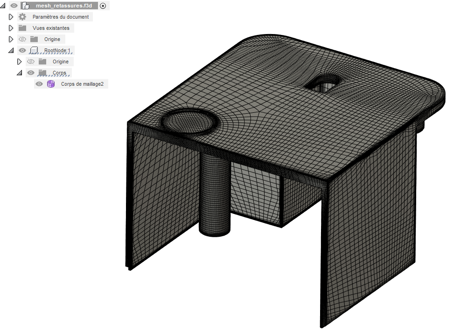This screenshot has height=329, width=454.
Task: Toggle visibility of RootNode:1
Action: pos(22,50)
